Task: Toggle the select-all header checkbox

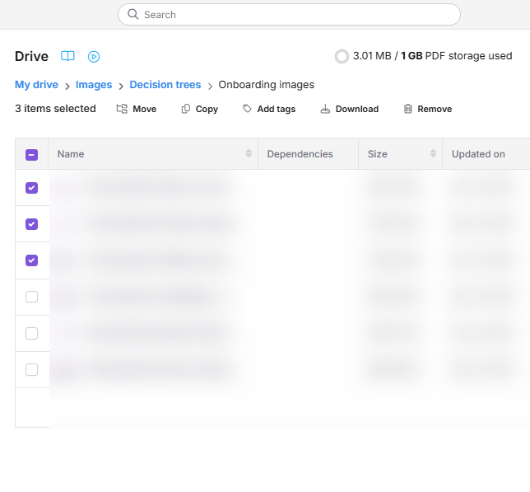Action: click(32, 155)
